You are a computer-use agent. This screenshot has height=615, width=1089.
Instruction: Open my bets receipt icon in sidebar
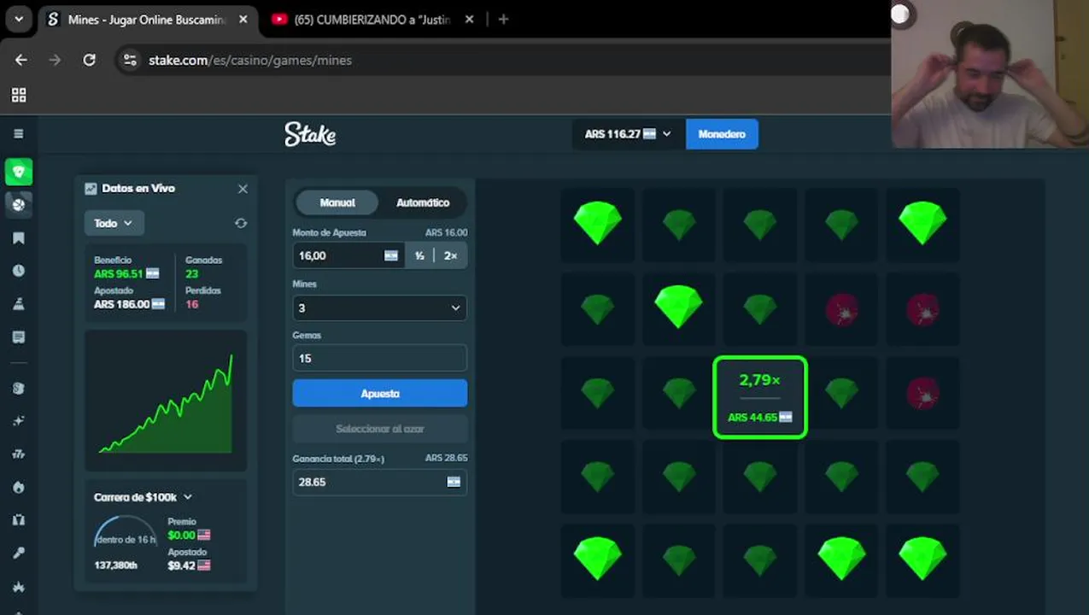[19, 337]
